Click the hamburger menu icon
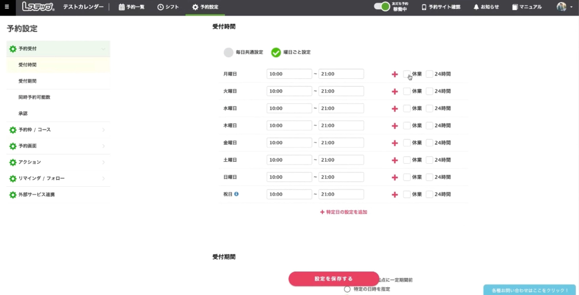 click(x=7, y=7)
